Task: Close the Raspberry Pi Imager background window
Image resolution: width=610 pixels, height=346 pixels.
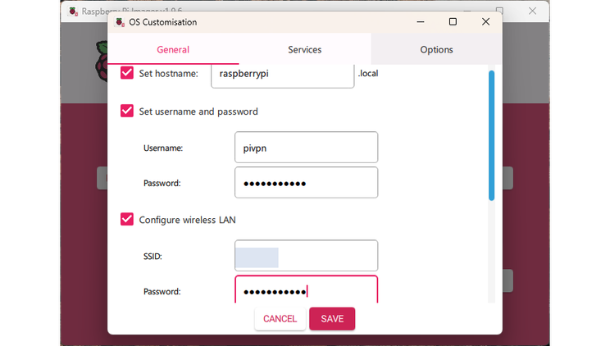Action: tap(532, 11)
